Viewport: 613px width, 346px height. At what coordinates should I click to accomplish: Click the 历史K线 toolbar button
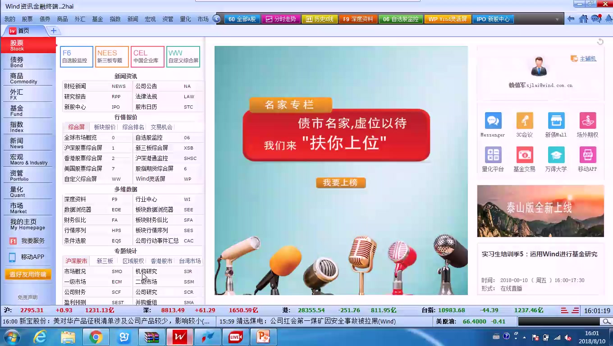(320, 19)
